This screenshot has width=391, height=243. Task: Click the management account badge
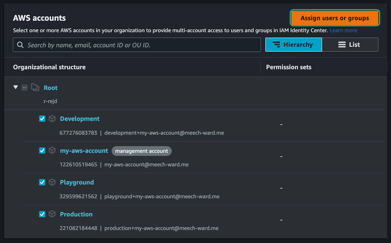[142, 151]
